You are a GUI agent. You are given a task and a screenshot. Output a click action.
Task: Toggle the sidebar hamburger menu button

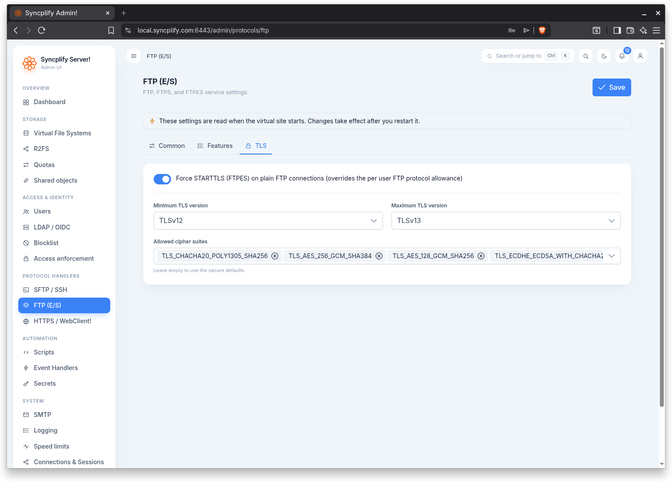[134, 56]
